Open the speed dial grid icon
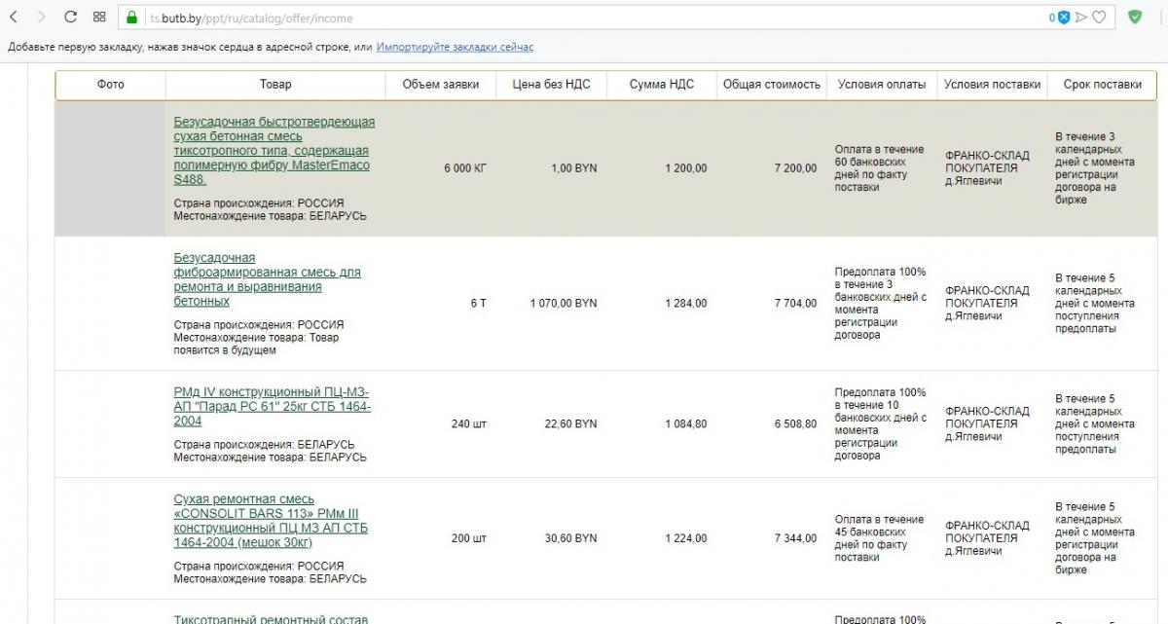1168x624 pixels. click(x=99, y=18)
